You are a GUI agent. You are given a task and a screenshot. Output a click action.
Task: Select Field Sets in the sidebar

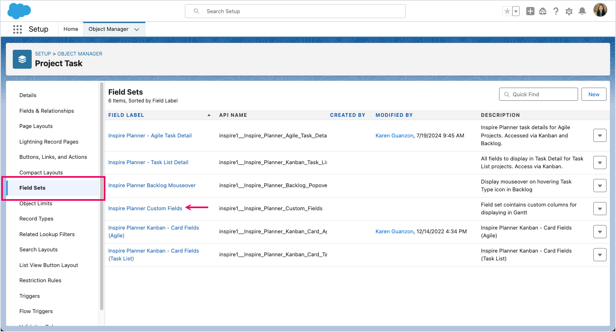53,188
